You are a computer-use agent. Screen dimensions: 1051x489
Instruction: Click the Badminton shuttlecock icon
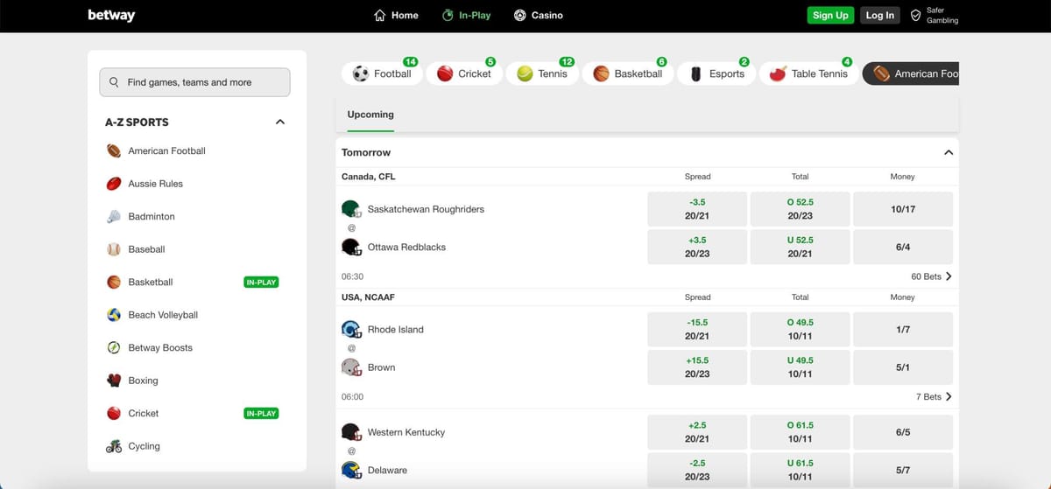tap(114, 217)
